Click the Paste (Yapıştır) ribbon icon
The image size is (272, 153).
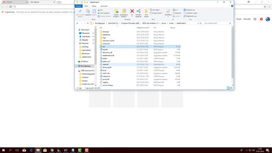coord(94,12)
